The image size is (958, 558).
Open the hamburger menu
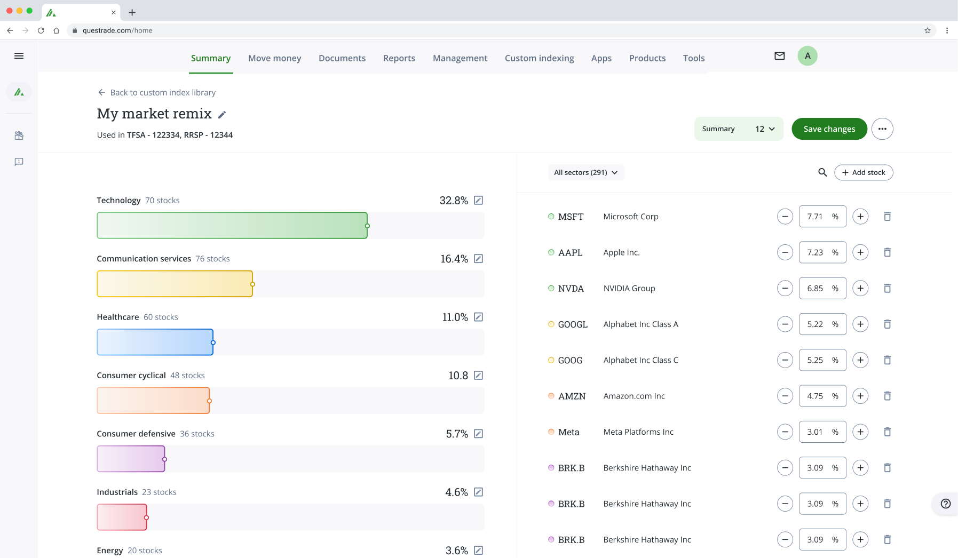click(19, 56)
